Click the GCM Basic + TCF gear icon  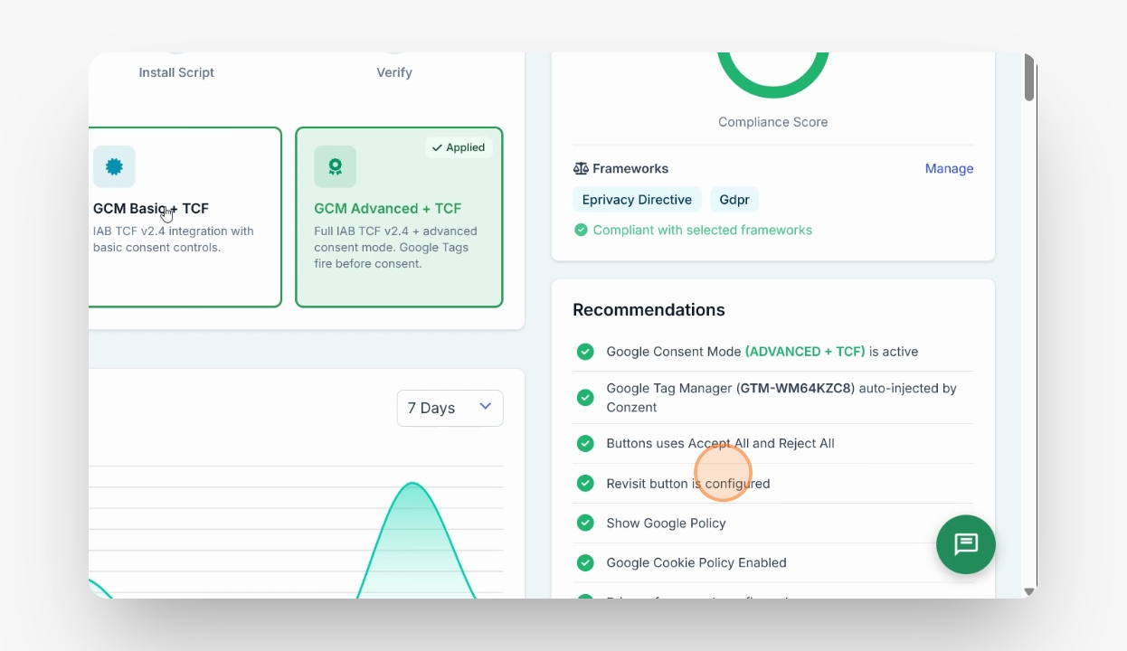tap(114, 166)
